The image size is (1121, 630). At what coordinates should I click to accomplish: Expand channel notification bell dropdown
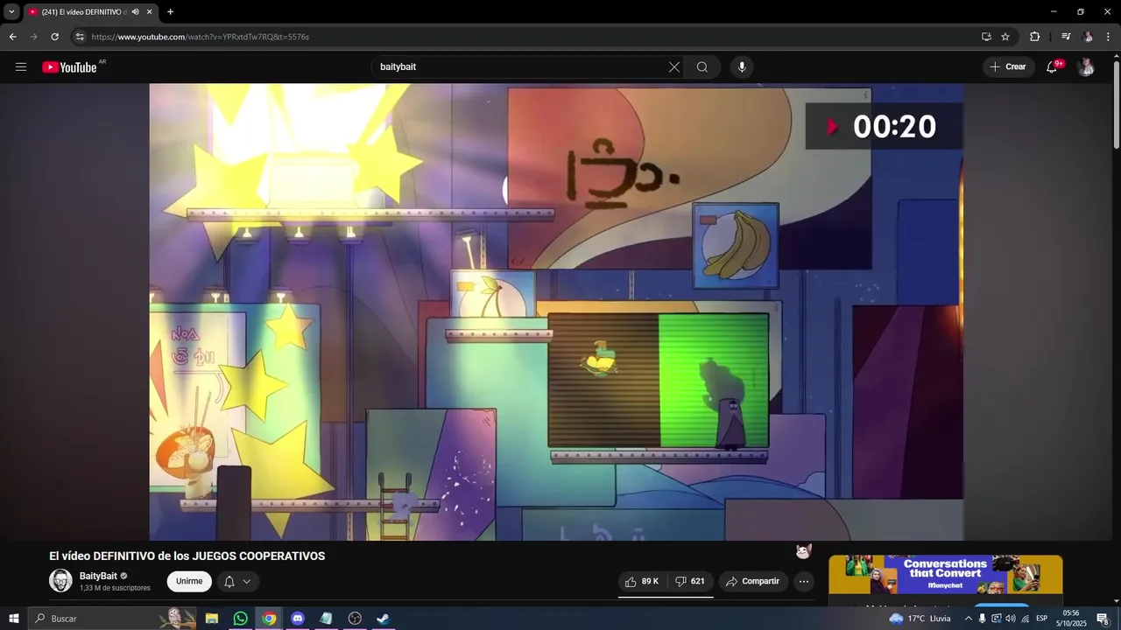coord(237,581)
